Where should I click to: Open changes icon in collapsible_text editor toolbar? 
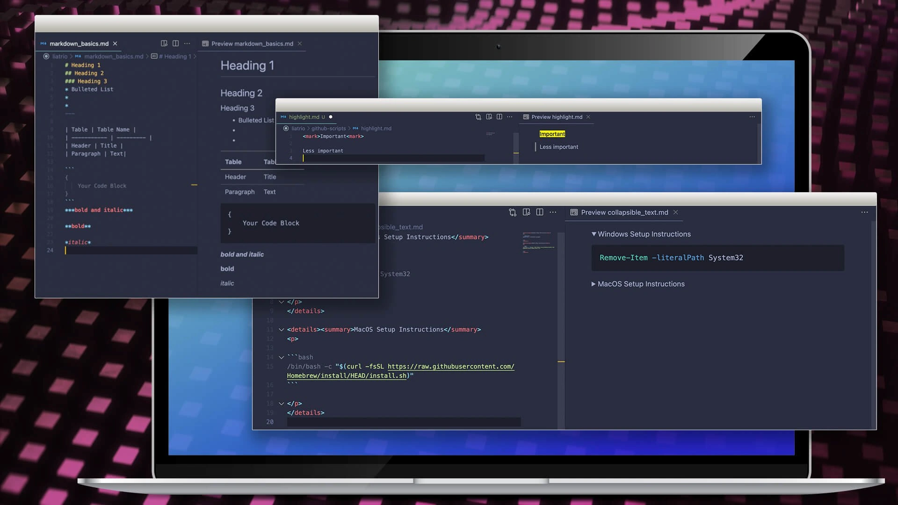(513, 212)
